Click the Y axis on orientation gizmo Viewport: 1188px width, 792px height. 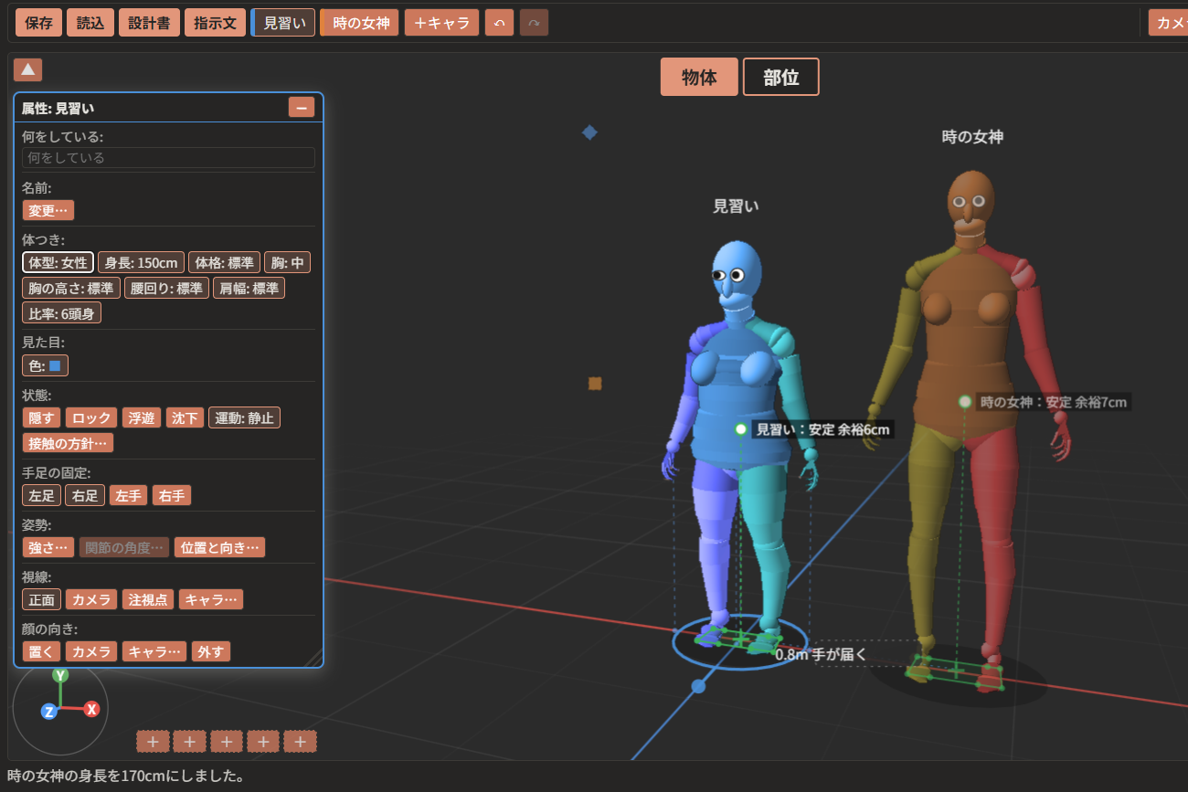coord(60,675)
